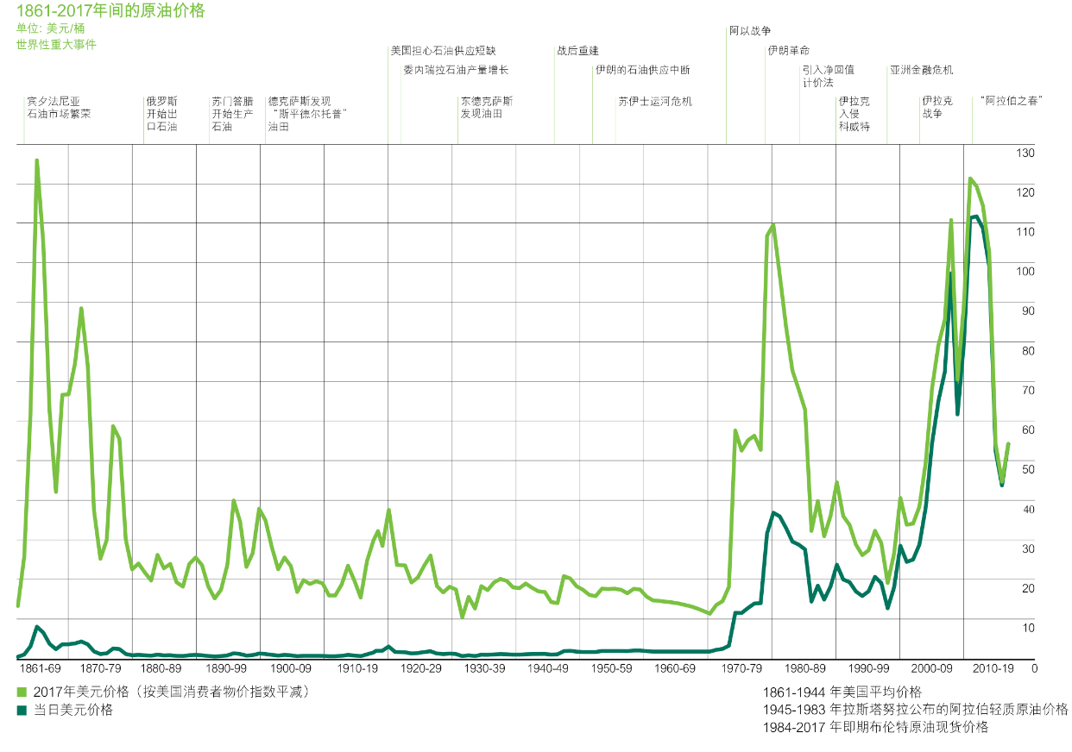Viewport: 1072px width, 752px height.
Task: Select event label 伊拉克入侵科威特
Action: tap(854, 114)
